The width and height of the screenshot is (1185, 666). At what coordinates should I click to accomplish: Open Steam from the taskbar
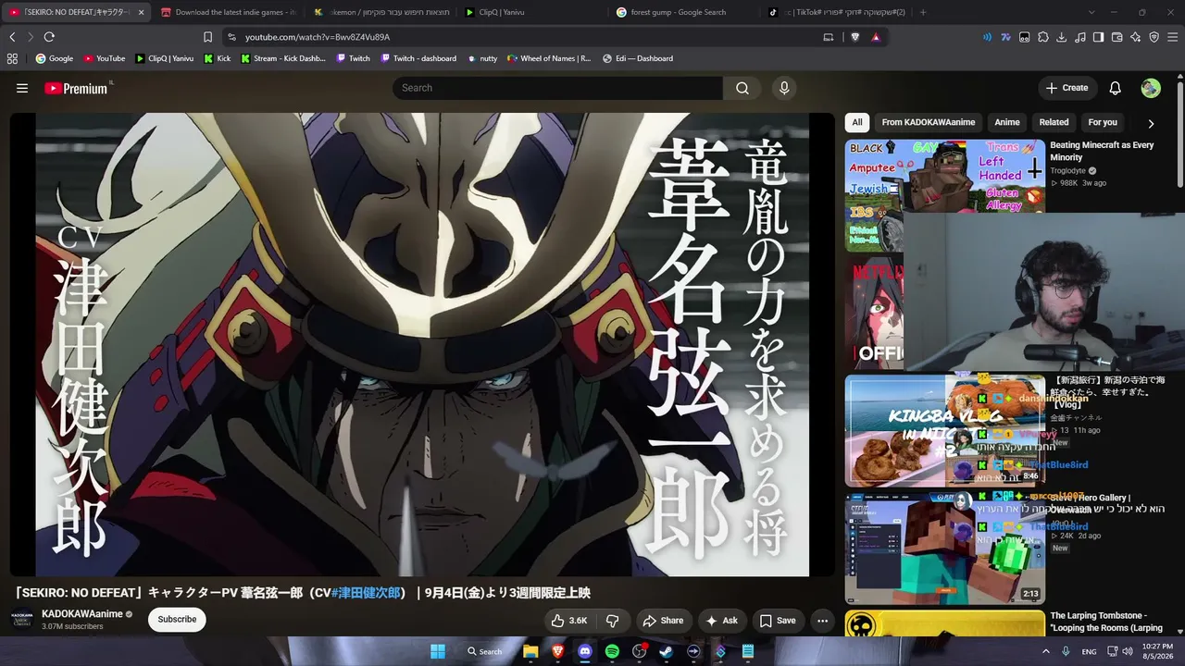[666, 651]
